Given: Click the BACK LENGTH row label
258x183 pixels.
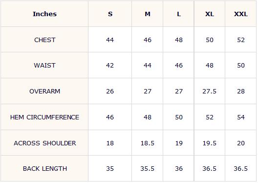Looking at the screenshot, I should pos(45,169).
